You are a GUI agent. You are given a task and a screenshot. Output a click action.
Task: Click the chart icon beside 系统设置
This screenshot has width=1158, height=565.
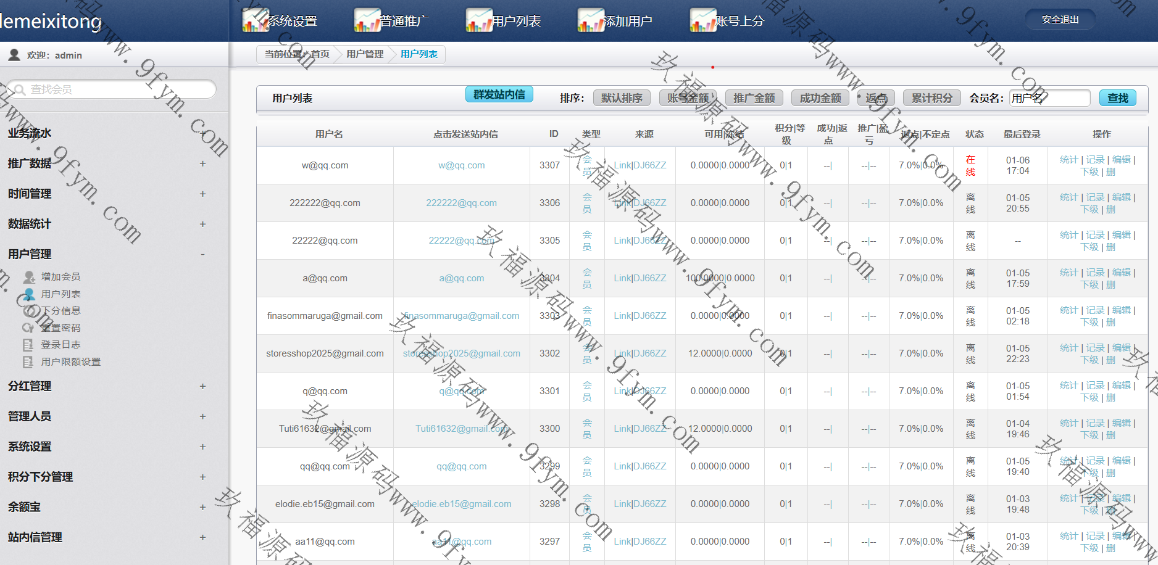pos(254,20)
